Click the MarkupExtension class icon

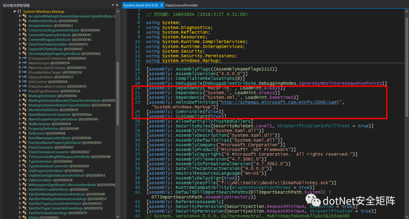pyautogui.click(x=24, y=96)
